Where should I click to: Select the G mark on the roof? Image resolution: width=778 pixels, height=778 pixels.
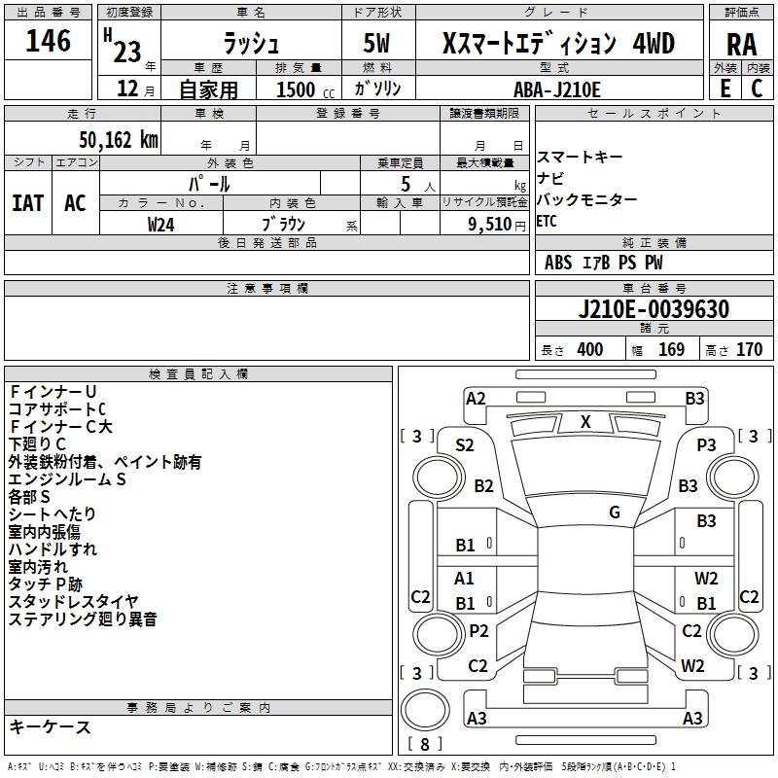point(615,513)
